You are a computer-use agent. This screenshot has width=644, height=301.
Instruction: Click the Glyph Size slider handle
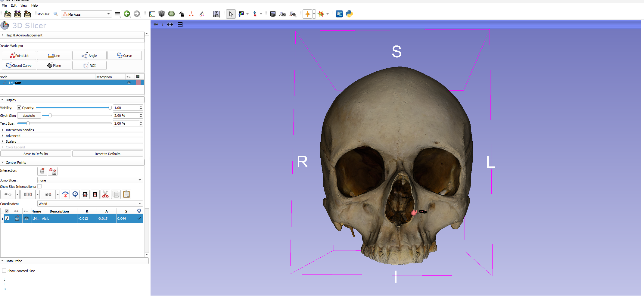[50, 116]
